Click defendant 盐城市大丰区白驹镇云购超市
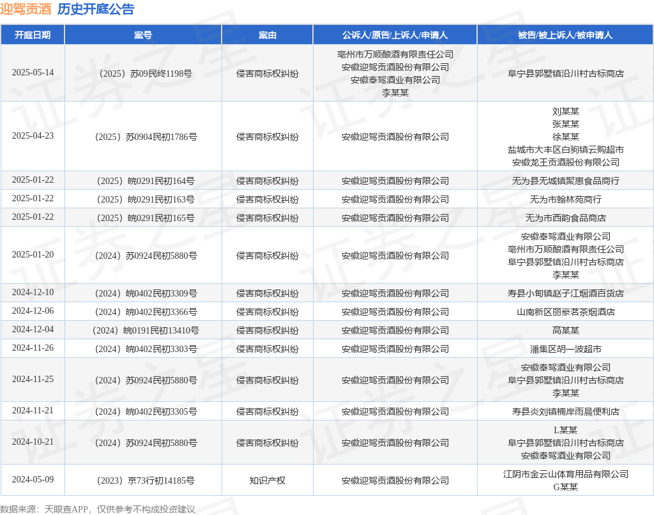Image resolution: width=654 pixels, height=515 pixels. (x=566, y=150)
